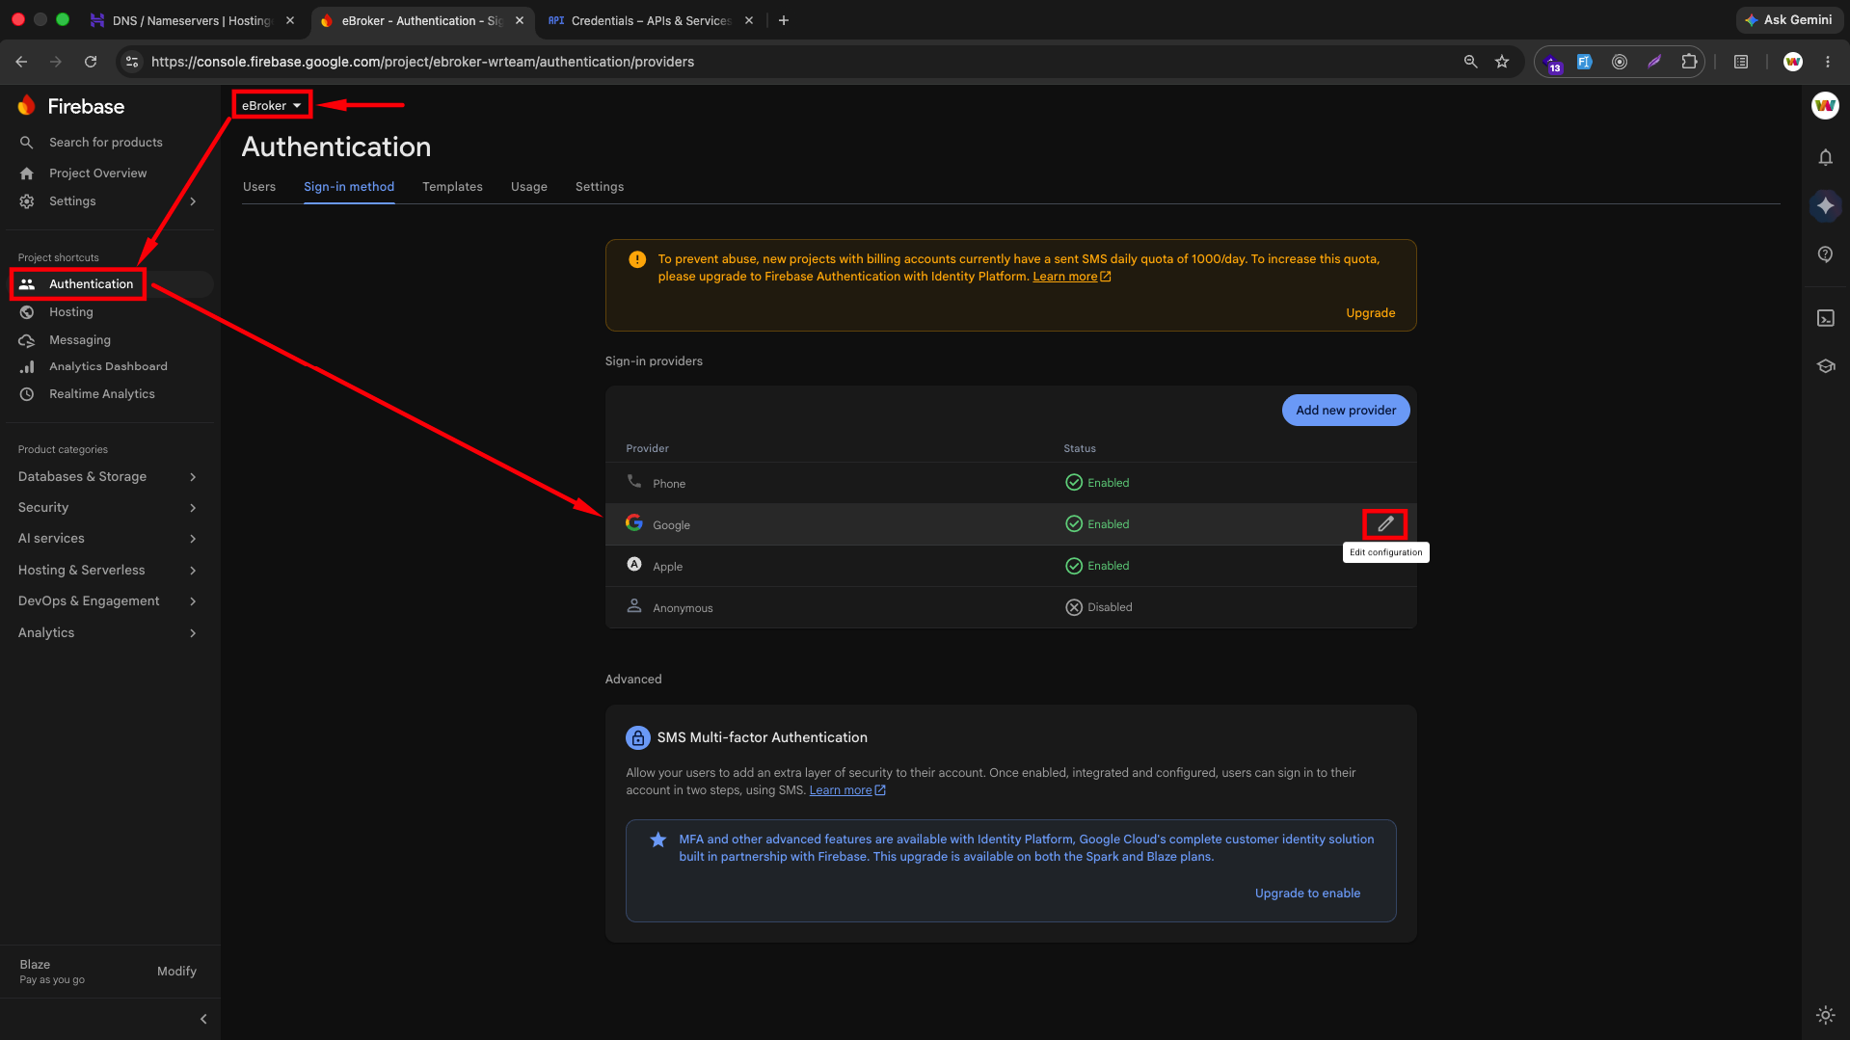
Task: Open the eBroker project dropdown
Action: pos(272,105)
